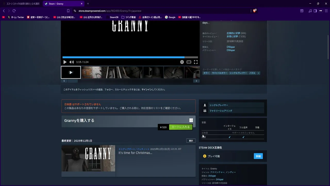The height and width of the screenshot is (186, 330).
Task: Enter fullscreen for the trailer
Action: click(x=196, y=62)
